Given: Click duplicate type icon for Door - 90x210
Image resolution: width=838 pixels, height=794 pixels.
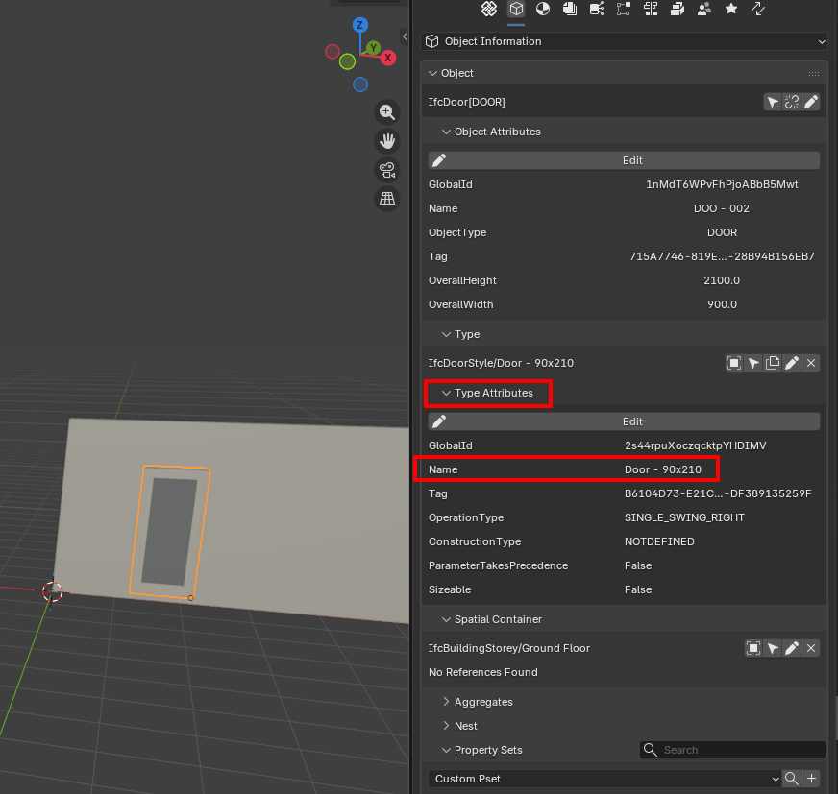Looking at the screenshot, I should pyautogui.click(x=773, y=363).
